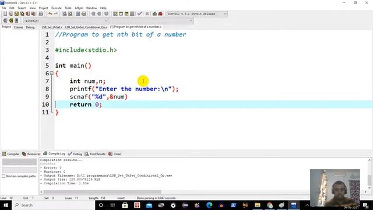Viewport: 373px width, 210px height.
Task: Click the Close file toolbar icon
Action: pos(28,14)
